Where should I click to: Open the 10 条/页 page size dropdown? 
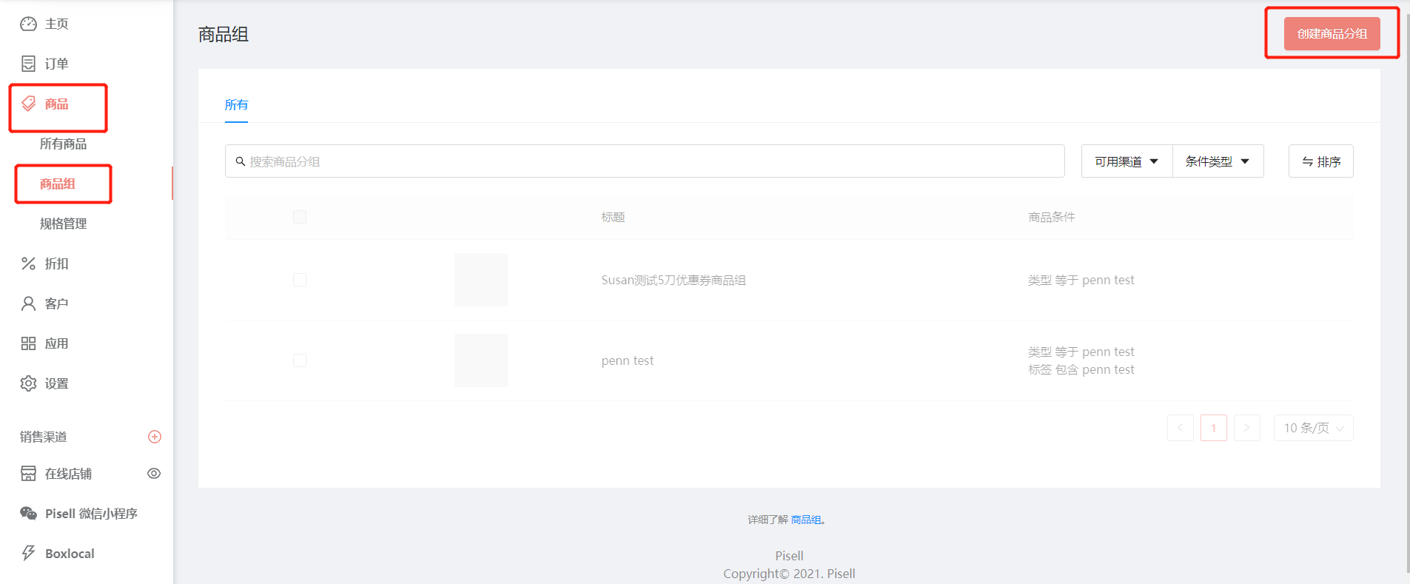(x=1313, y=428)
